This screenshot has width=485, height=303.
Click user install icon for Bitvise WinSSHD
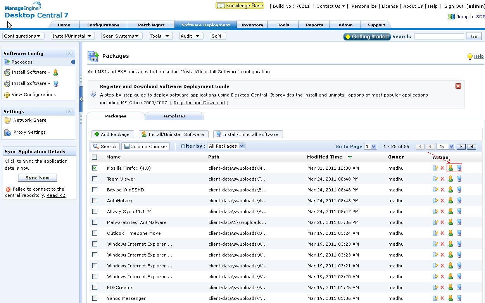click(450, 190)
